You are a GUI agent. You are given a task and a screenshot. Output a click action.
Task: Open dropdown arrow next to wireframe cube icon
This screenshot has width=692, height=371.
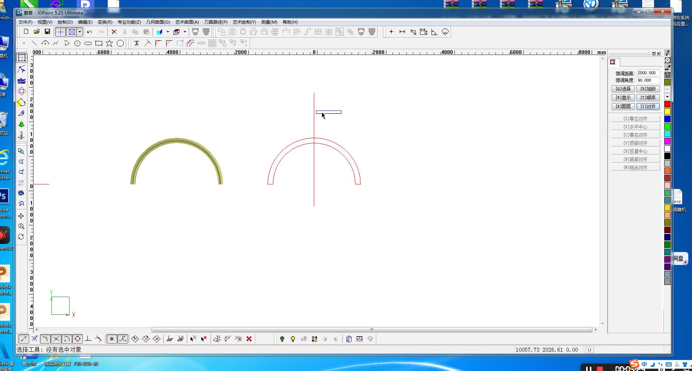pos(185,32)
